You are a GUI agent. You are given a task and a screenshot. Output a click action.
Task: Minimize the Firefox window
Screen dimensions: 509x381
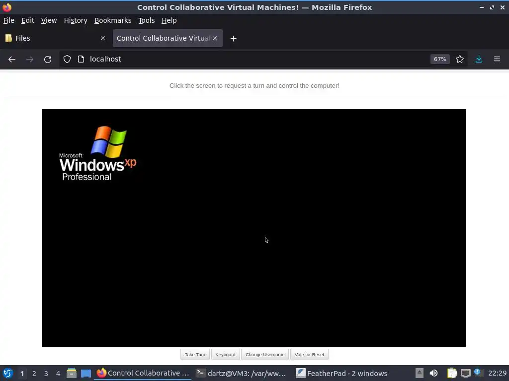coord(481,7)
